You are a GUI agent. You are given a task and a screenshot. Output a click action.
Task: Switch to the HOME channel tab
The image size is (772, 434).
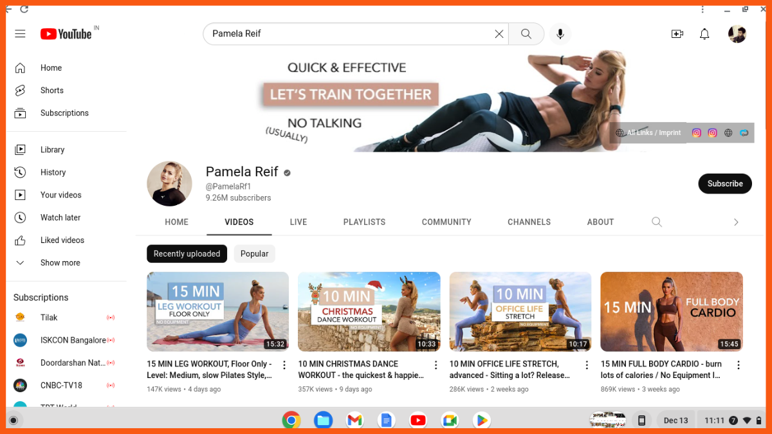point(176,222)
